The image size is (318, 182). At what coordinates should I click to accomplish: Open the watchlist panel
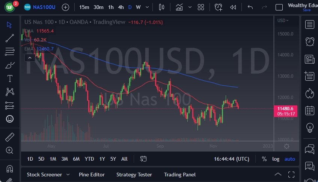point(309,25)
